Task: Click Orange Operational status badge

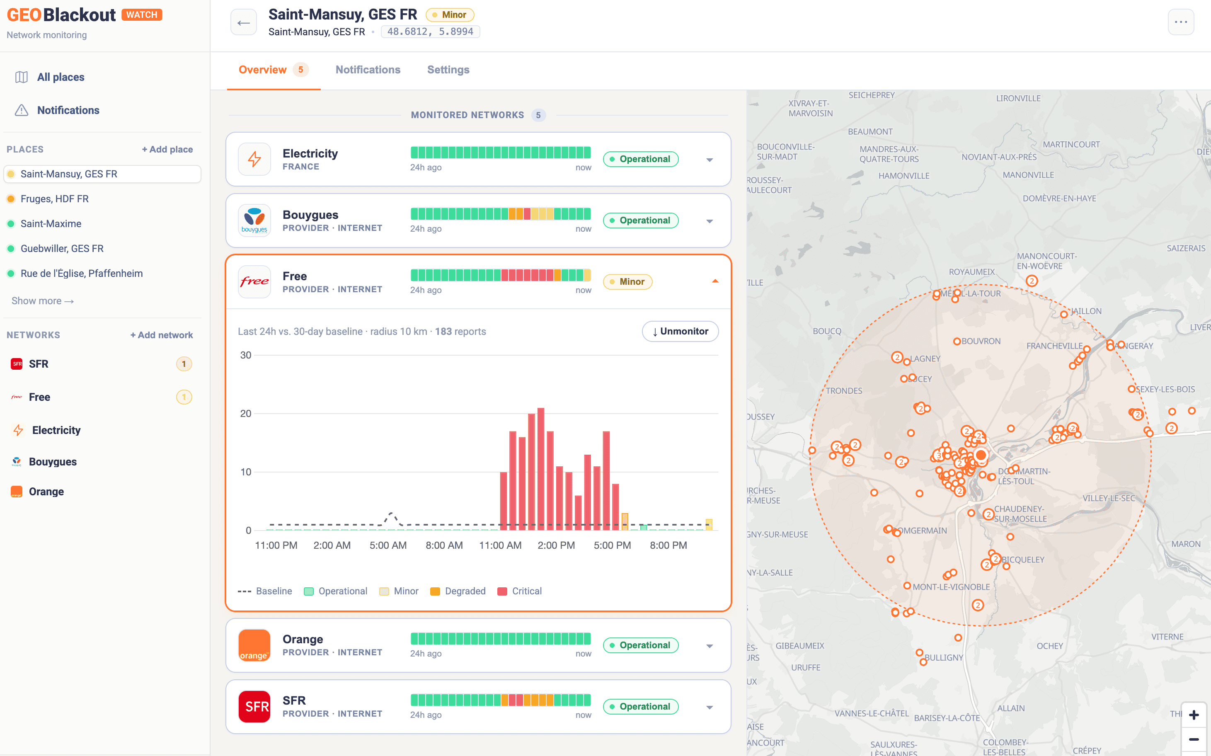Action: (640, 645)
